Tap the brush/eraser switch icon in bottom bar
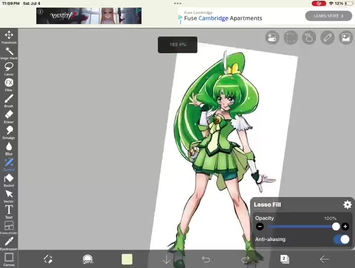 tap(48, 259)
